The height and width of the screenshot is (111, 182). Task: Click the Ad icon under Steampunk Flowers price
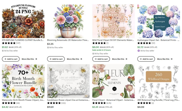pyautogui.click(x=3, y=51)
